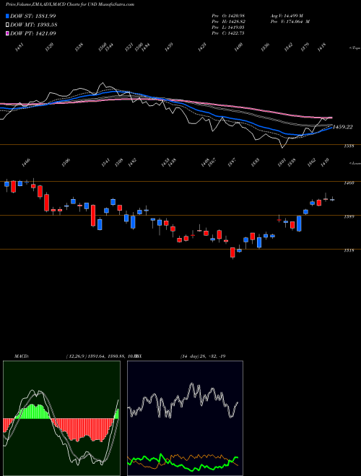
Task: Click the 1410 lows label
Action: point(325,162)
